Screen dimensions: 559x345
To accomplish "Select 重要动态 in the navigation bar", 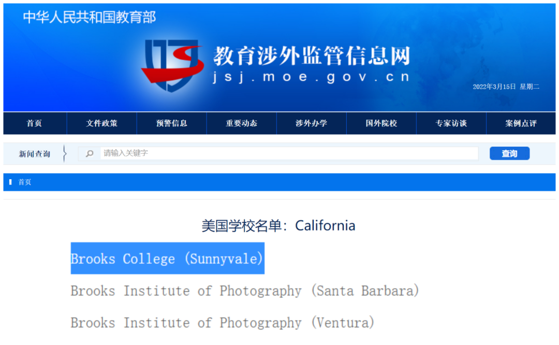I will pos(241,123).
